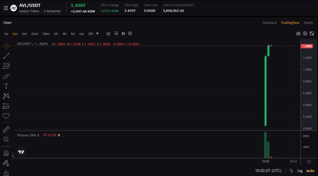This screenshot has height=176, width=318.
Task: Change candlestick chart type
Action: pyautogui.click(x=123, y=34)
